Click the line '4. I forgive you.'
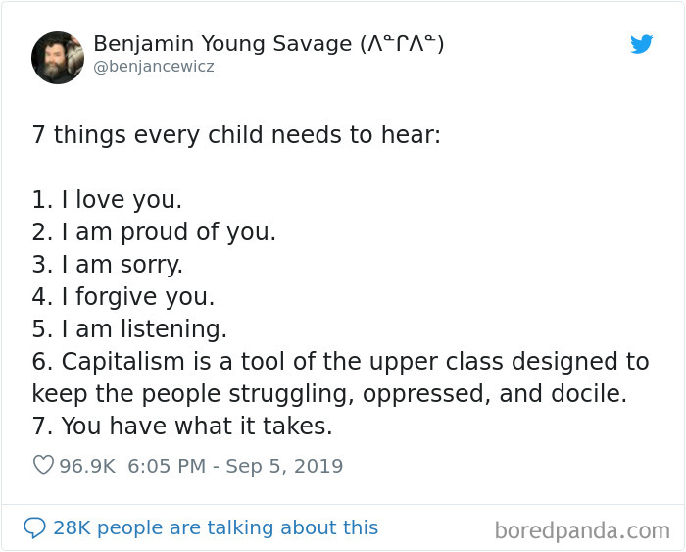The width and height of the screenshot is (686, 552). coord(123,297)
